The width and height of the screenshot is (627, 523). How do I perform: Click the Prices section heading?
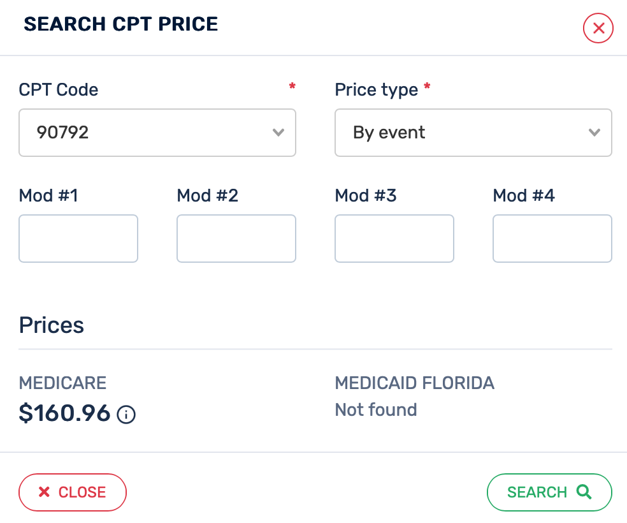point(52,325)
